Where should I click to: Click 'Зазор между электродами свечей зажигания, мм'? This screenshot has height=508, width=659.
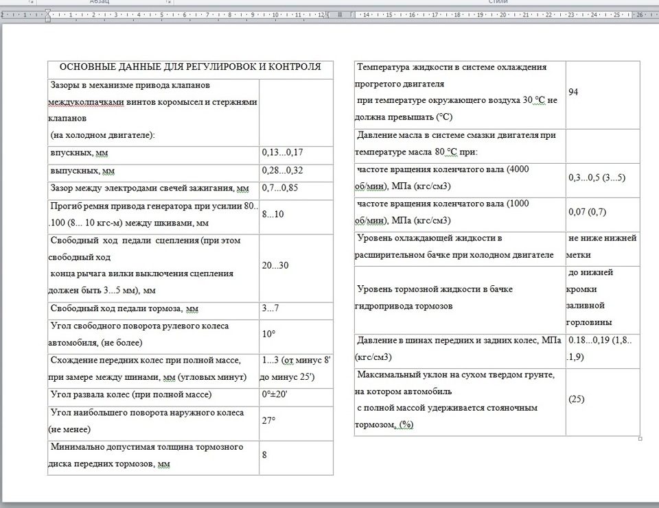[150, 189]
